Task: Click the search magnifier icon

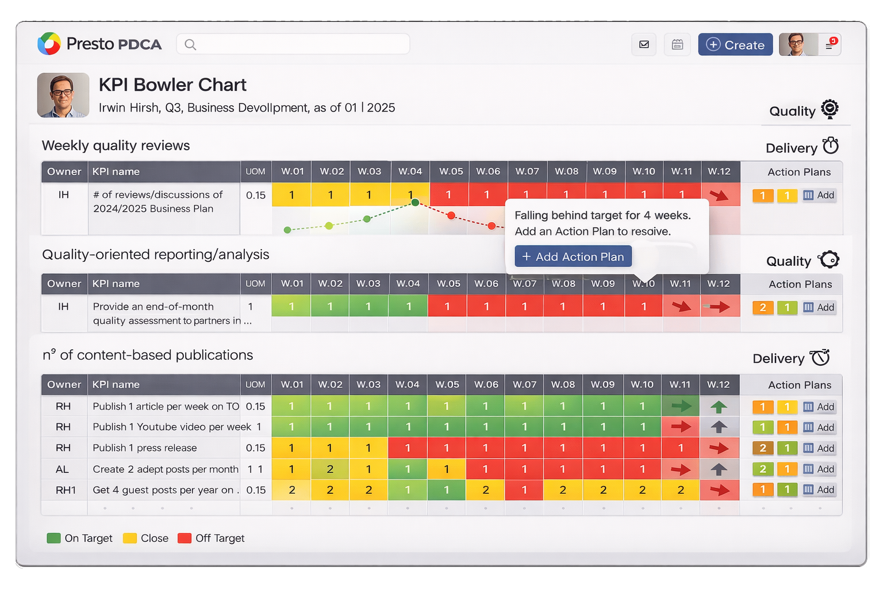Action: 190,44
